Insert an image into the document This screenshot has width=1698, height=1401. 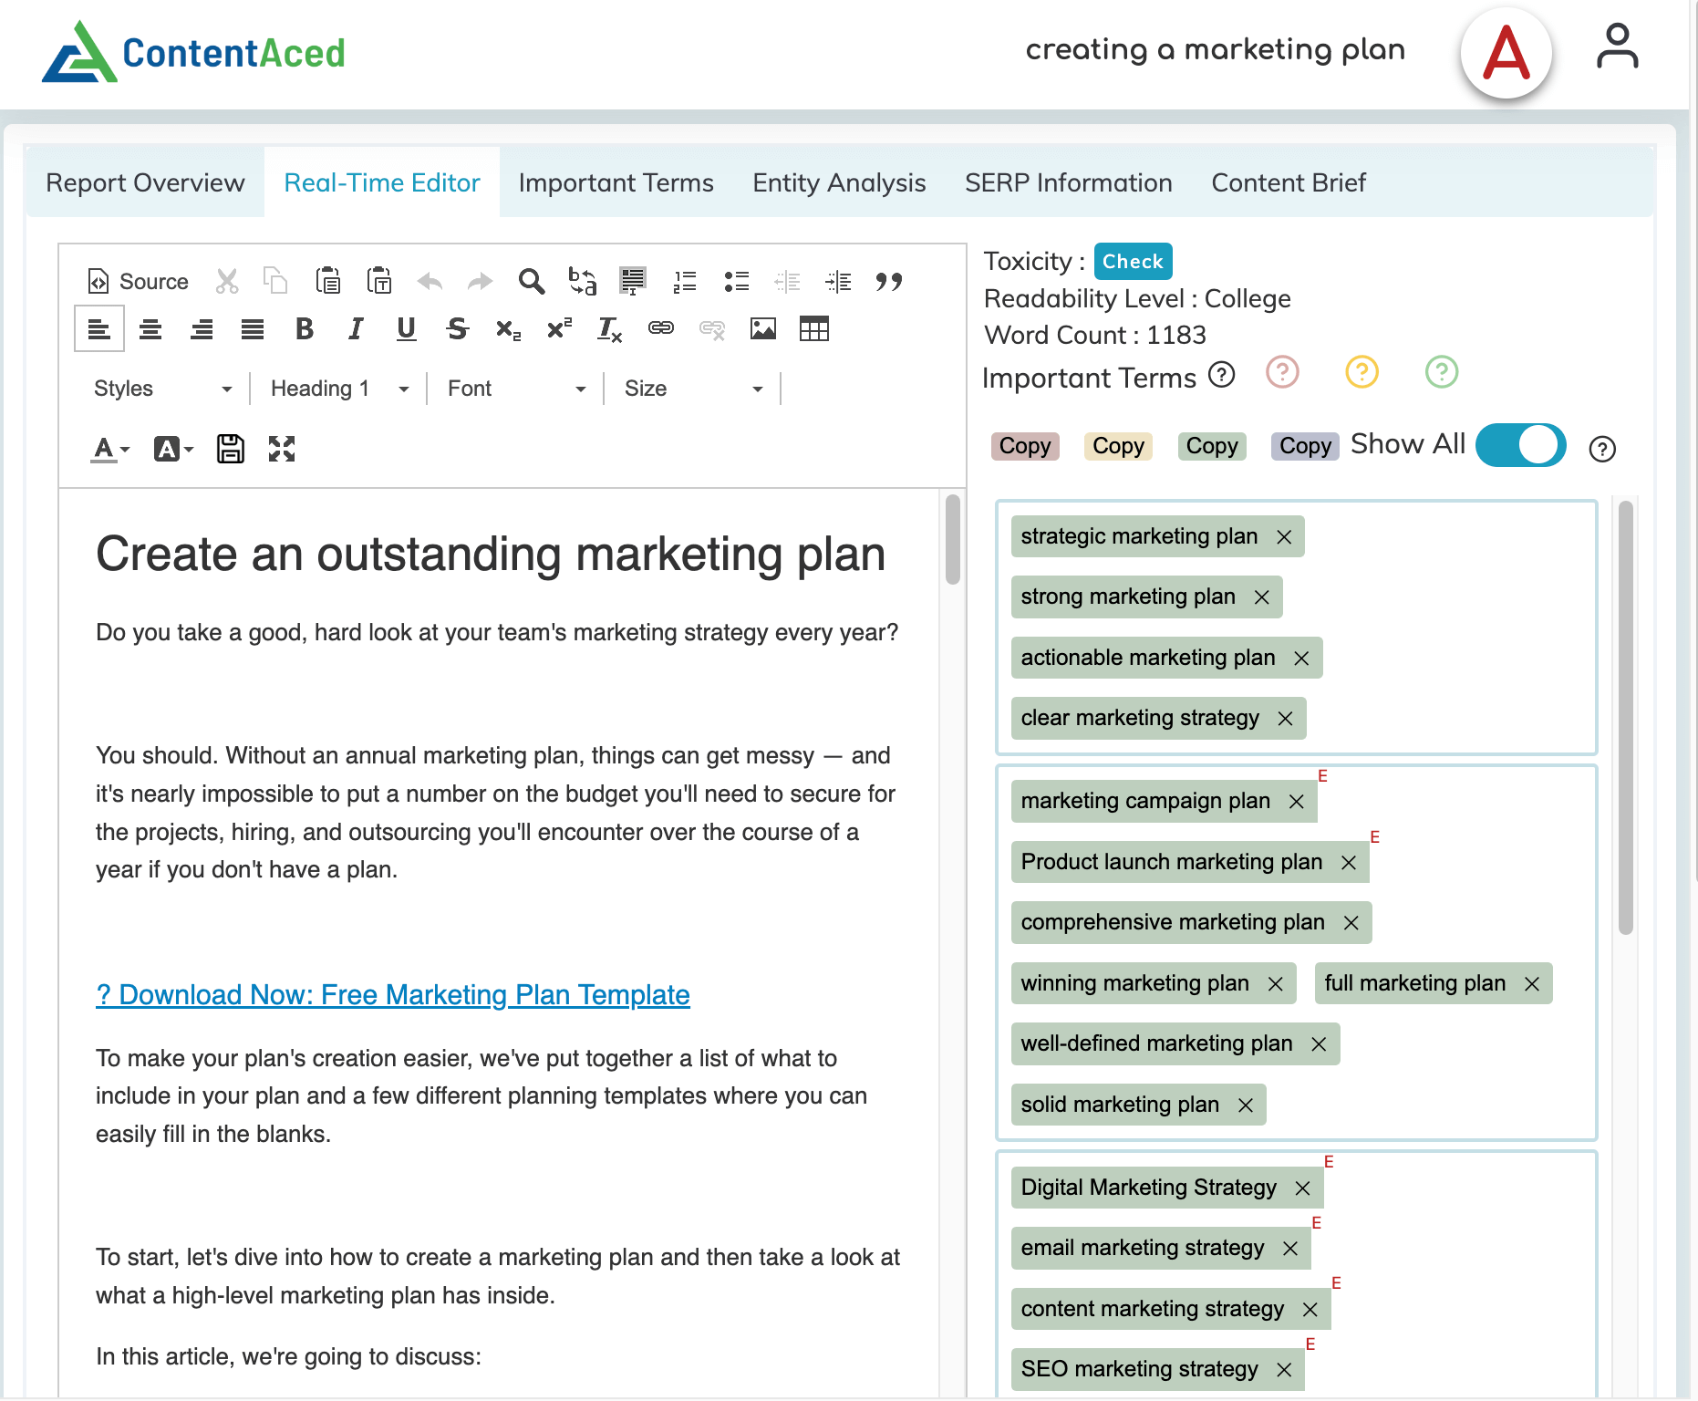coord(764,328)
